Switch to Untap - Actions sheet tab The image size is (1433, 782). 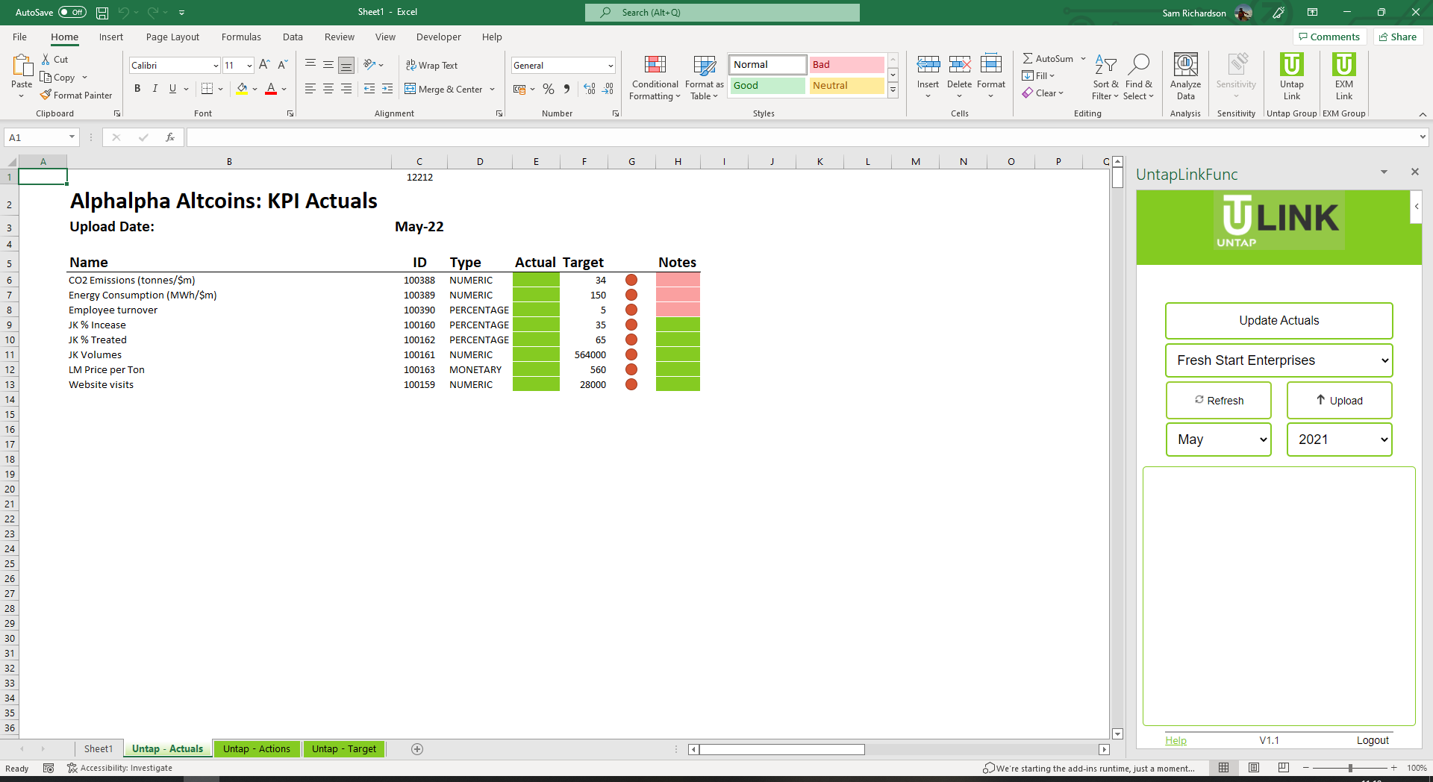tap(256, 749)
